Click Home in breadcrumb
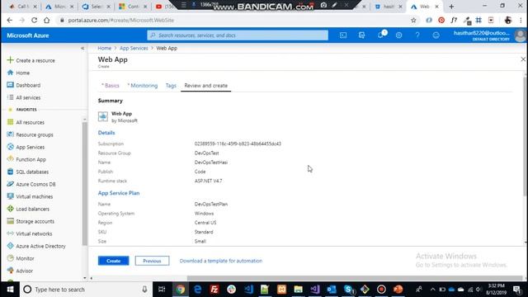This screenshot has height=297, width=528. 105,48
